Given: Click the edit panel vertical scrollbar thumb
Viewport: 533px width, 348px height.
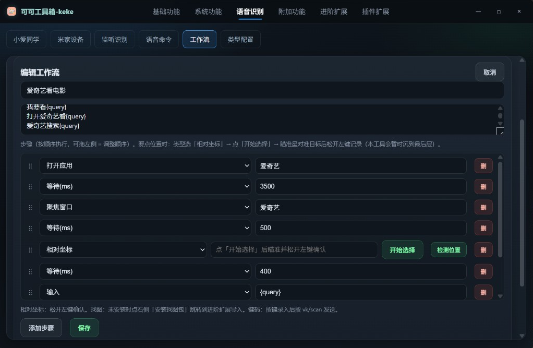Looking at the screenshot, I should click(522, 203).
